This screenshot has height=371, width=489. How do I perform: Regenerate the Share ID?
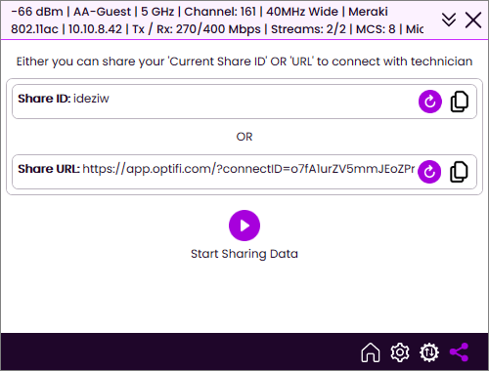click(x=430, y=102)
